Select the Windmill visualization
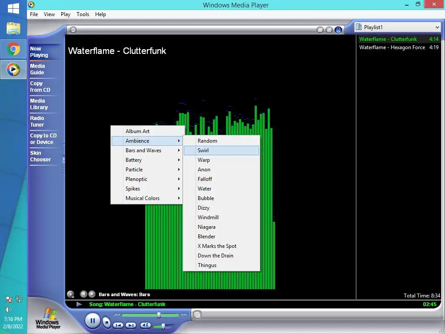This screenshot has height=334, width=445. point(221,217)
